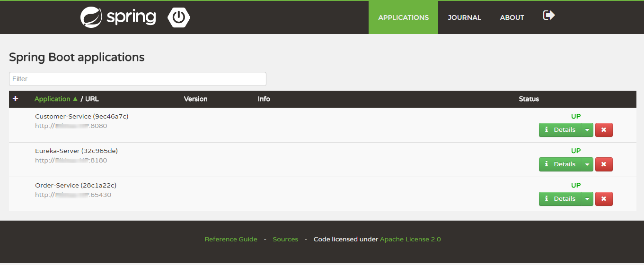Sort by Status column header
Screen dimensions: 644x265
529,99
